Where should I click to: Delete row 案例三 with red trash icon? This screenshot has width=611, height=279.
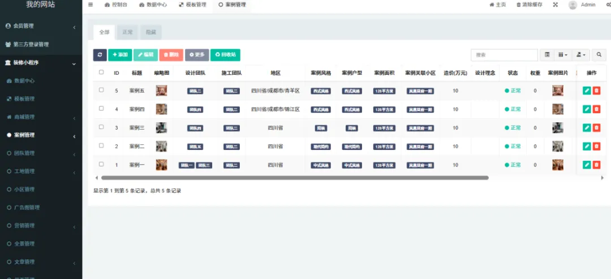[596, 127]
